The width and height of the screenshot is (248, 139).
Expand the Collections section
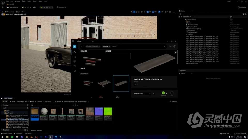[x=2, y=130]
